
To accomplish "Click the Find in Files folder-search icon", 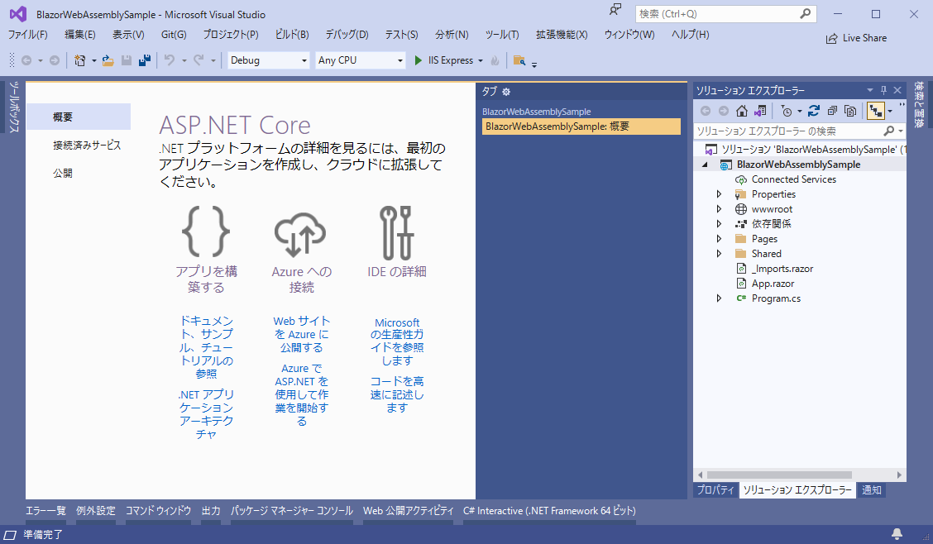I will [519, 60].
